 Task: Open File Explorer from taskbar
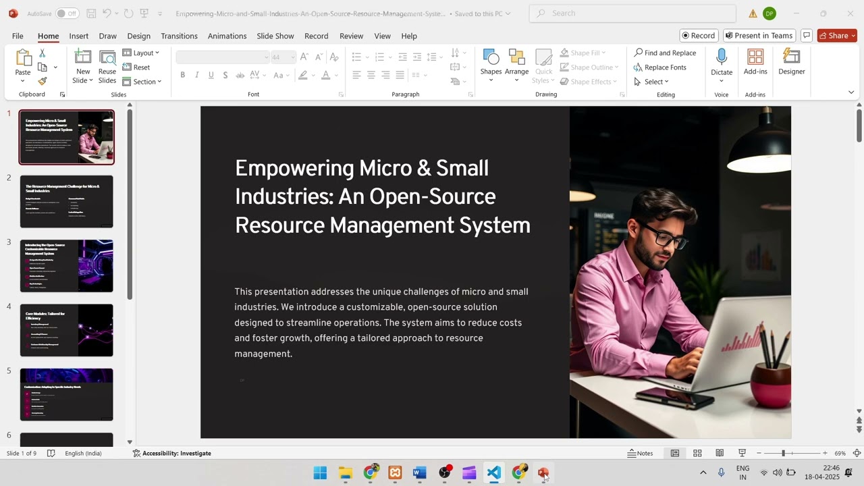[345, 473]
